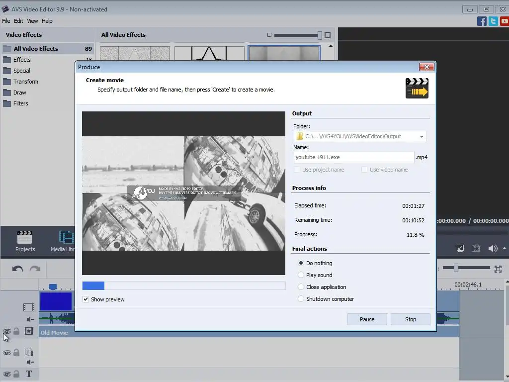Select the Do nothing final action
Image resolution: width=509 pixels, height=382 pixels.
coord(301,263)
